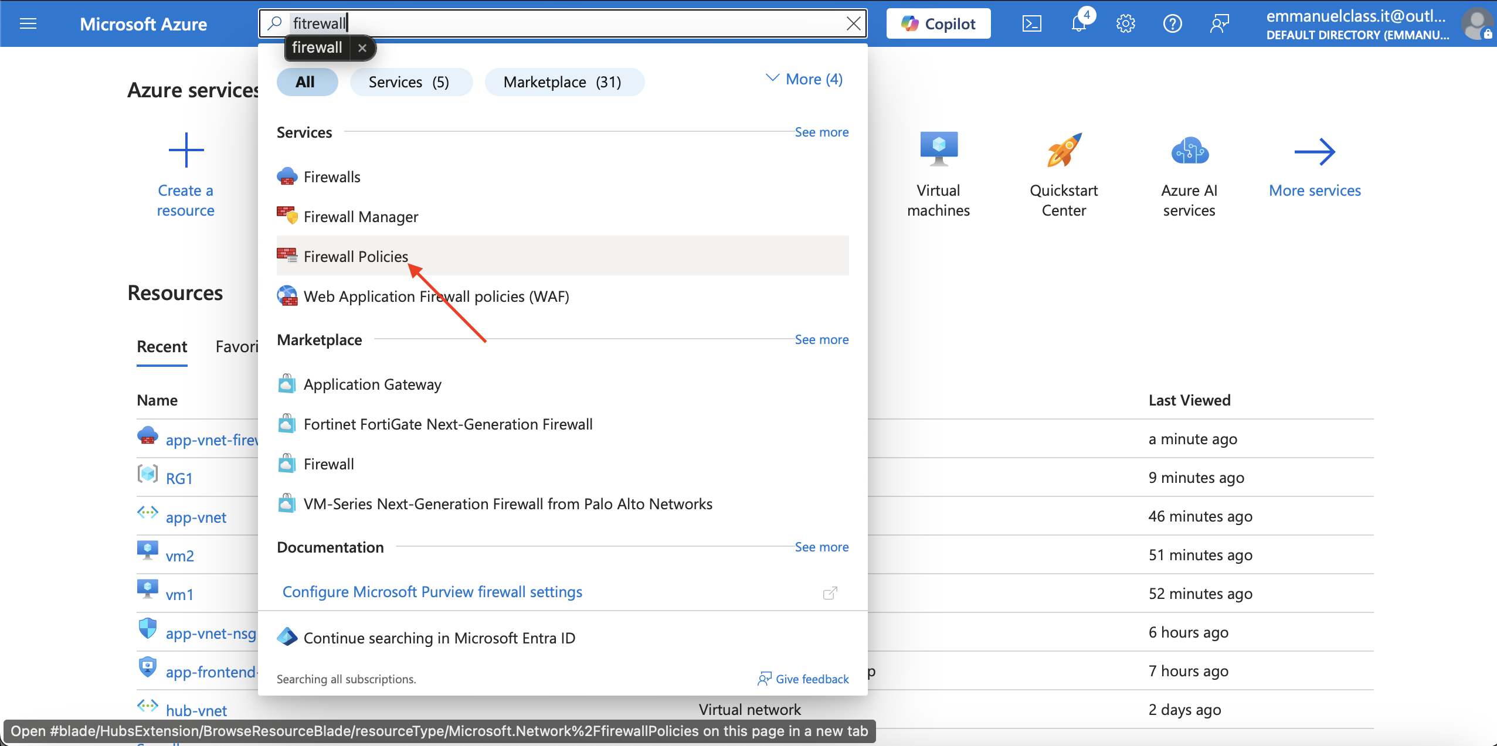Click the Copilot button
Screen dimensions: 1497x746
pos(938,23)
